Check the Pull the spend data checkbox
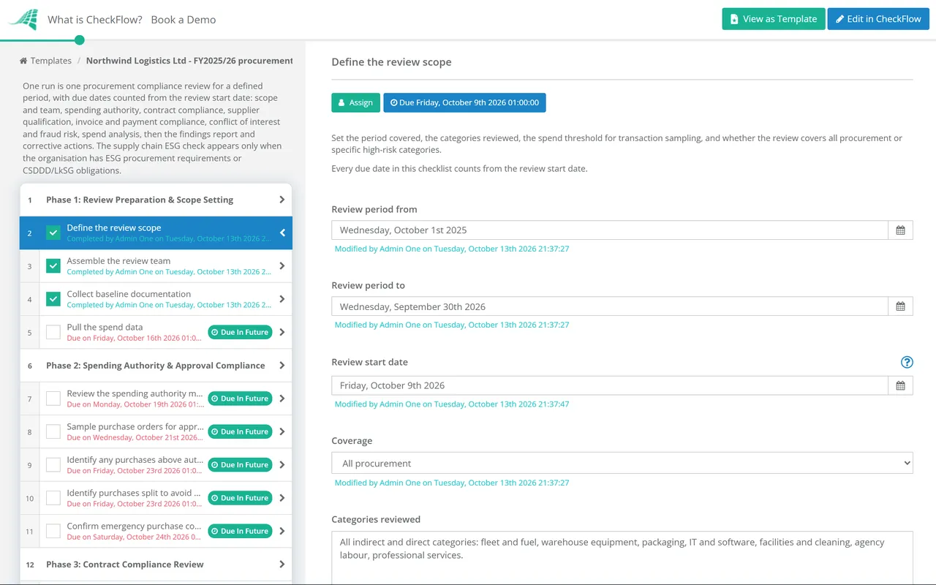 [53, 332]
